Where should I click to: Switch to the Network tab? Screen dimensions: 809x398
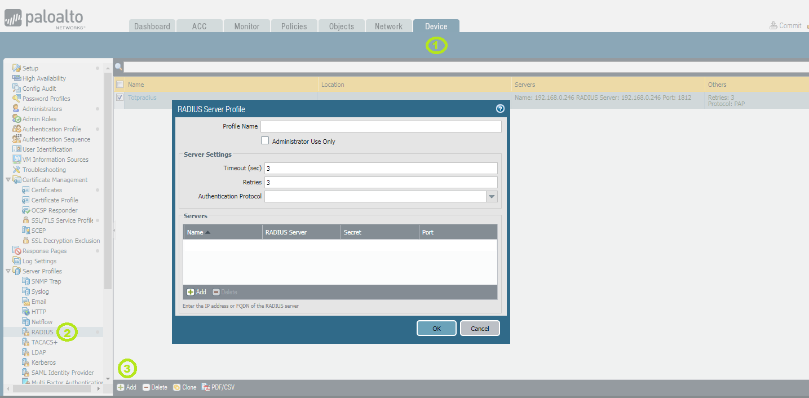pos(388,26)
